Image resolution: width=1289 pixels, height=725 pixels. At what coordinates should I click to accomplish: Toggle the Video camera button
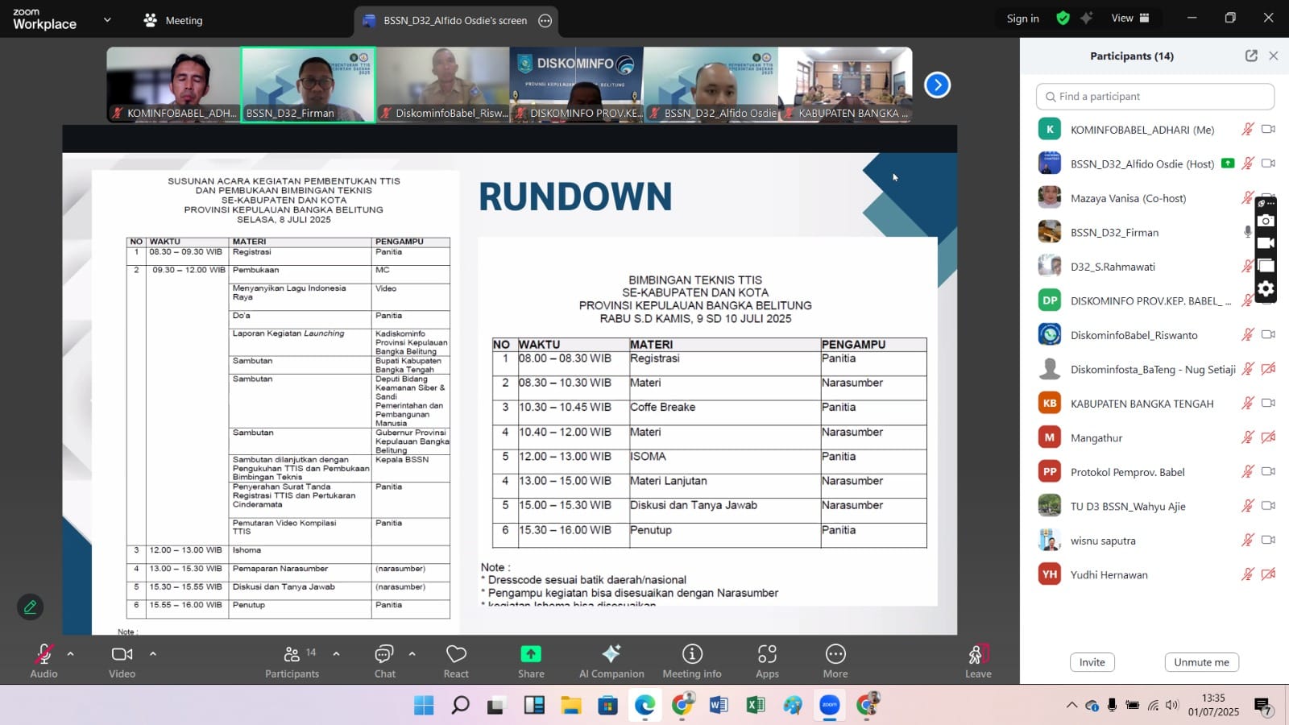pos(122,661)
